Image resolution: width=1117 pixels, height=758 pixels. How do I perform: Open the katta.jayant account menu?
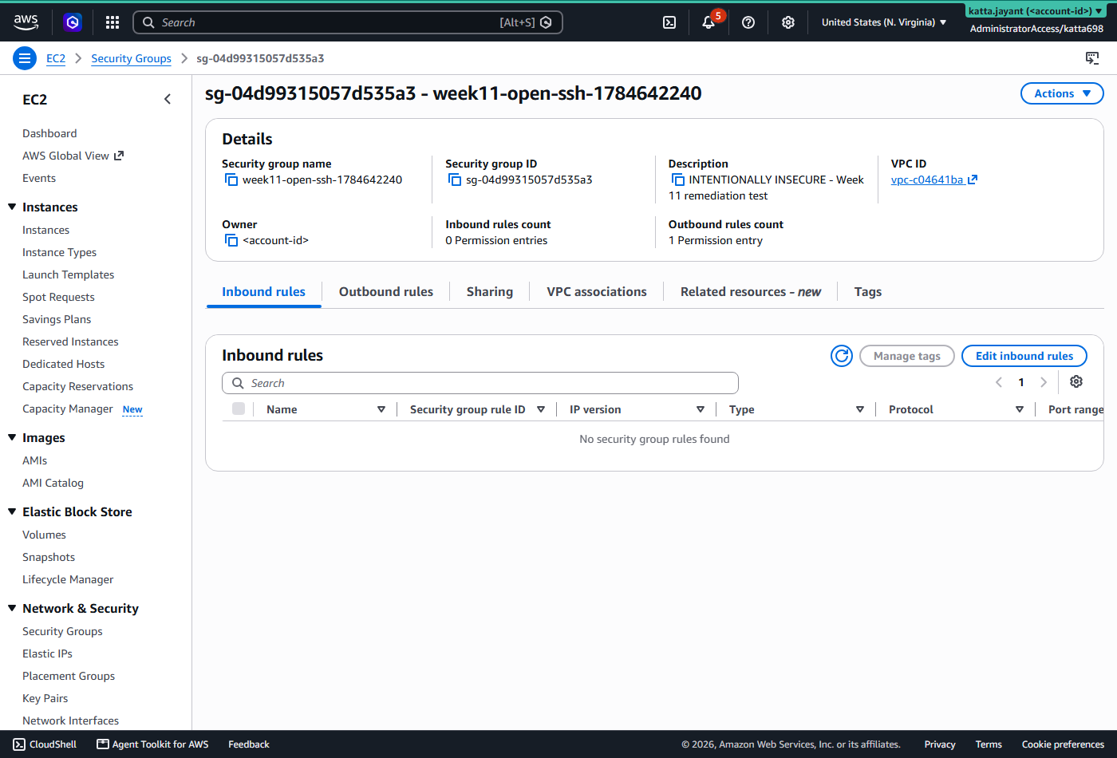pos(1036,11)
